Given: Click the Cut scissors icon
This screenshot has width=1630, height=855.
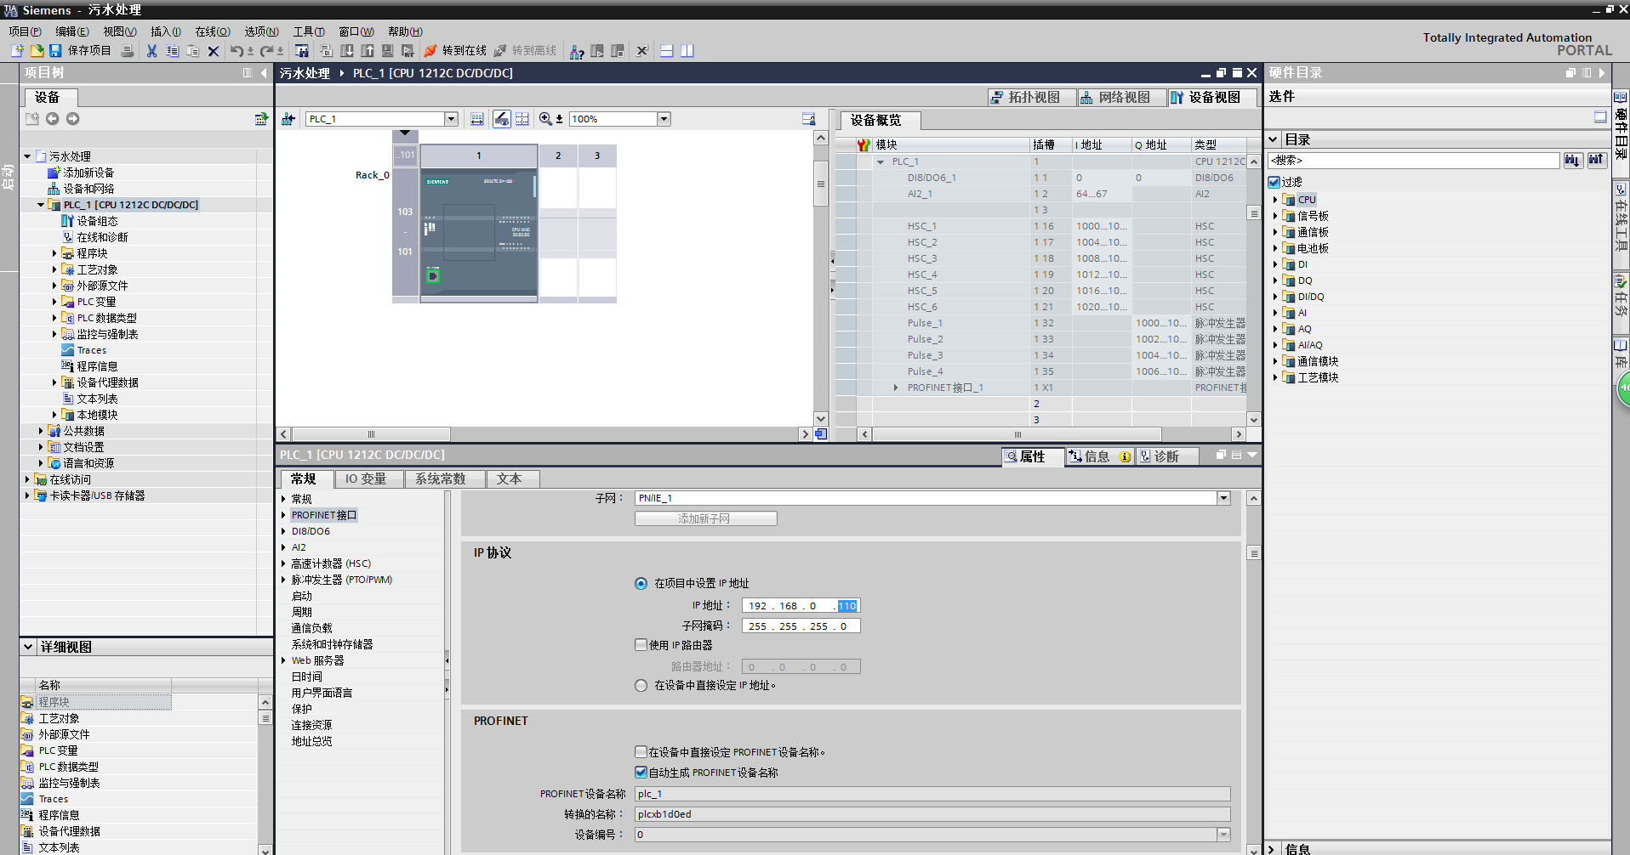Looking at the screenshot, I should pyautogui.click(x=151, y=51).
